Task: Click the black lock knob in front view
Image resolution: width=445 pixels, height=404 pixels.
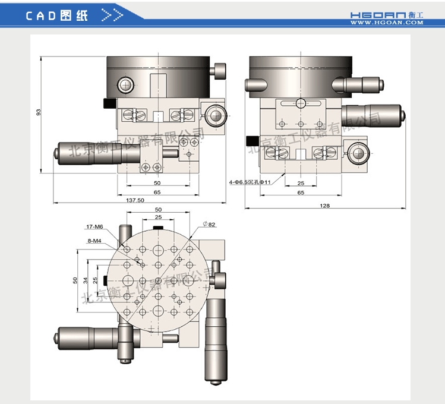Action: pos(109,103)
